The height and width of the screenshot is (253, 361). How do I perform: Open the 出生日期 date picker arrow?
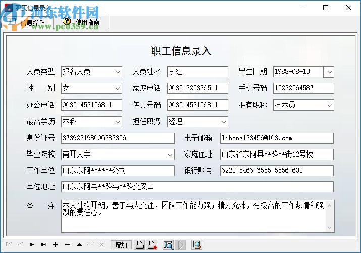(x=330, y=72)
